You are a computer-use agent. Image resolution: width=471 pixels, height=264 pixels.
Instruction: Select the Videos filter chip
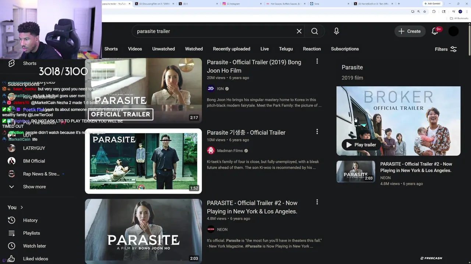pos(135,49)
